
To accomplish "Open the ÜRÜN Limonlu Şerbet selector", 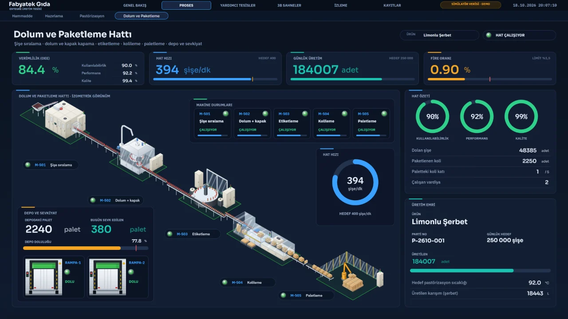I will point(439,35).
